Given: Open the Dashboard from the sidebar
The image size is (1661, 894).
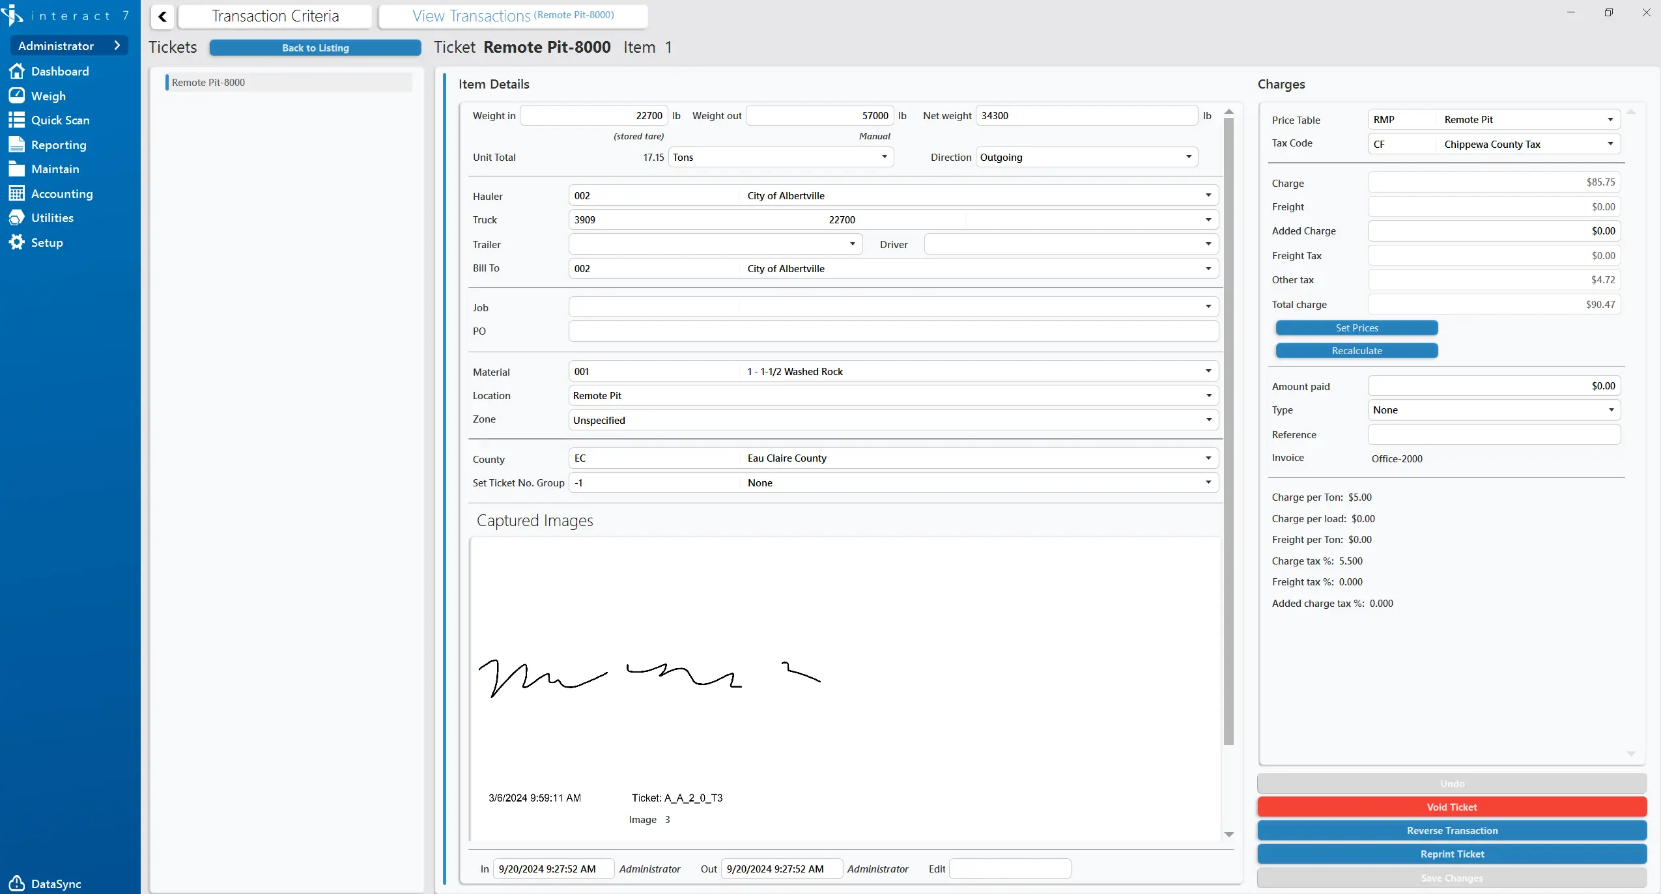Looking at the screenshot, I should 62,72.
